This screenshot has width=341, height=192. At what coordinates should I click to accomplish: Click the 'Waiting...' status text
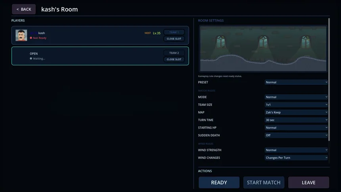click(39, 59)
